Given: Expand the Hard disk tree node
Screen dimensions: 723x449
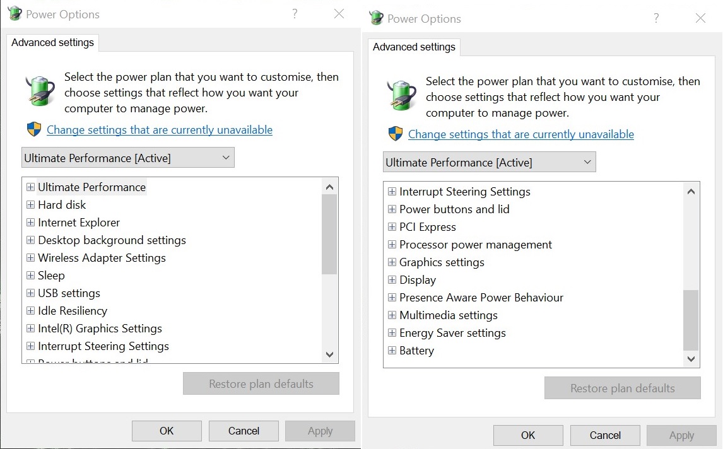Looking at the screenshot, I should (x=30, y=205).
